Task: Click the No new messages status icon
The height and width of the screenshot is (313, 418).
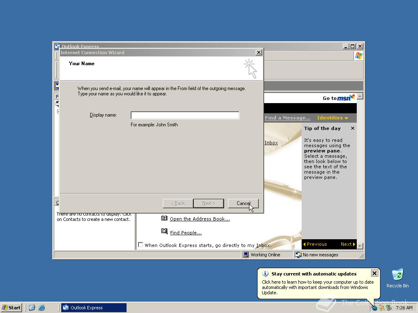Action: click(298, 255)
